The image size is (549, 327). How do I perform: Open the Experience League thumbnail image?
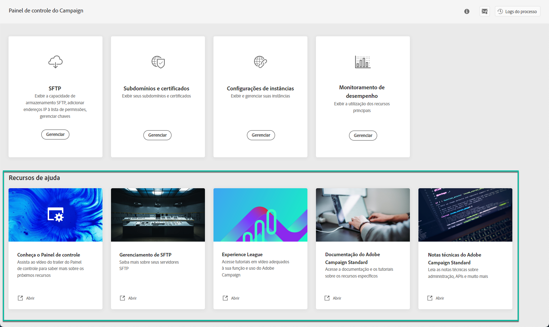pyautogui.click(x=260, y=215)
